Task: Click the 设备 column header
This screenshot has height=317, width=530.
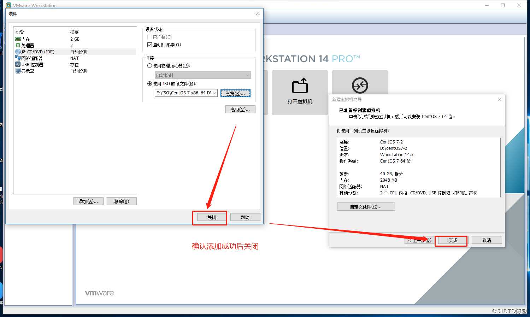Action: pyautogui.click(x=41, y=31)
